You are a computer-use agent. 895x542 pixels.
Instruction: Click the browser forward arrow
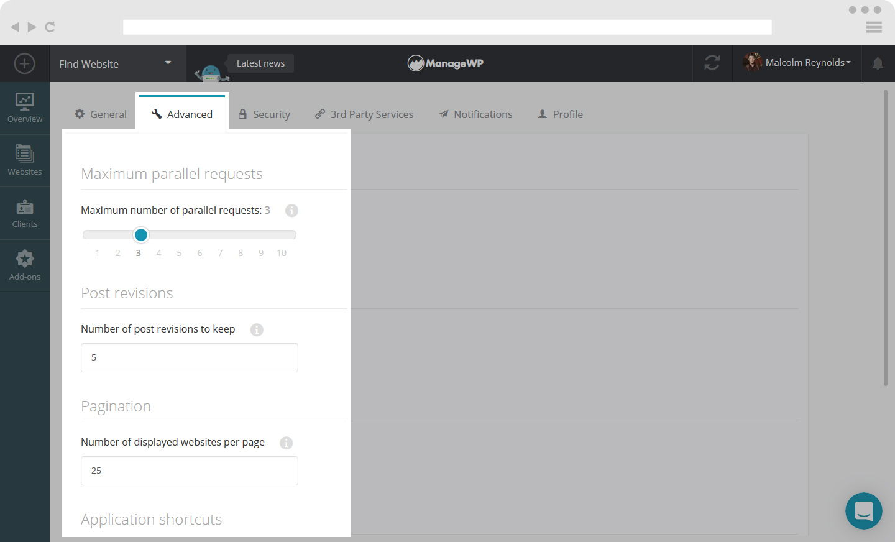(x=32, y=27)
